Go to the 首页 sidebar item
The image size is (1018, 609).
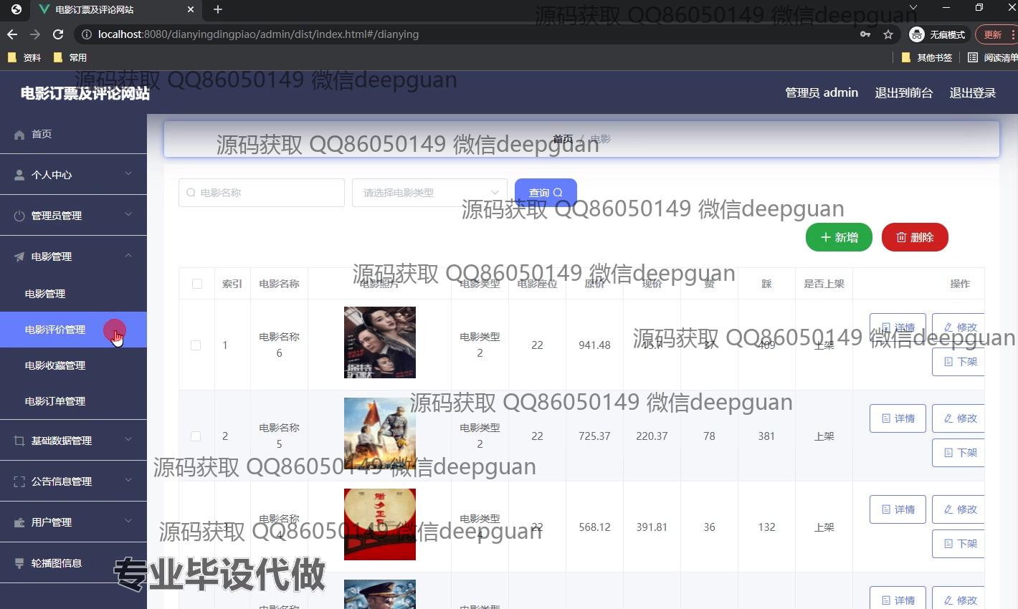73,134
